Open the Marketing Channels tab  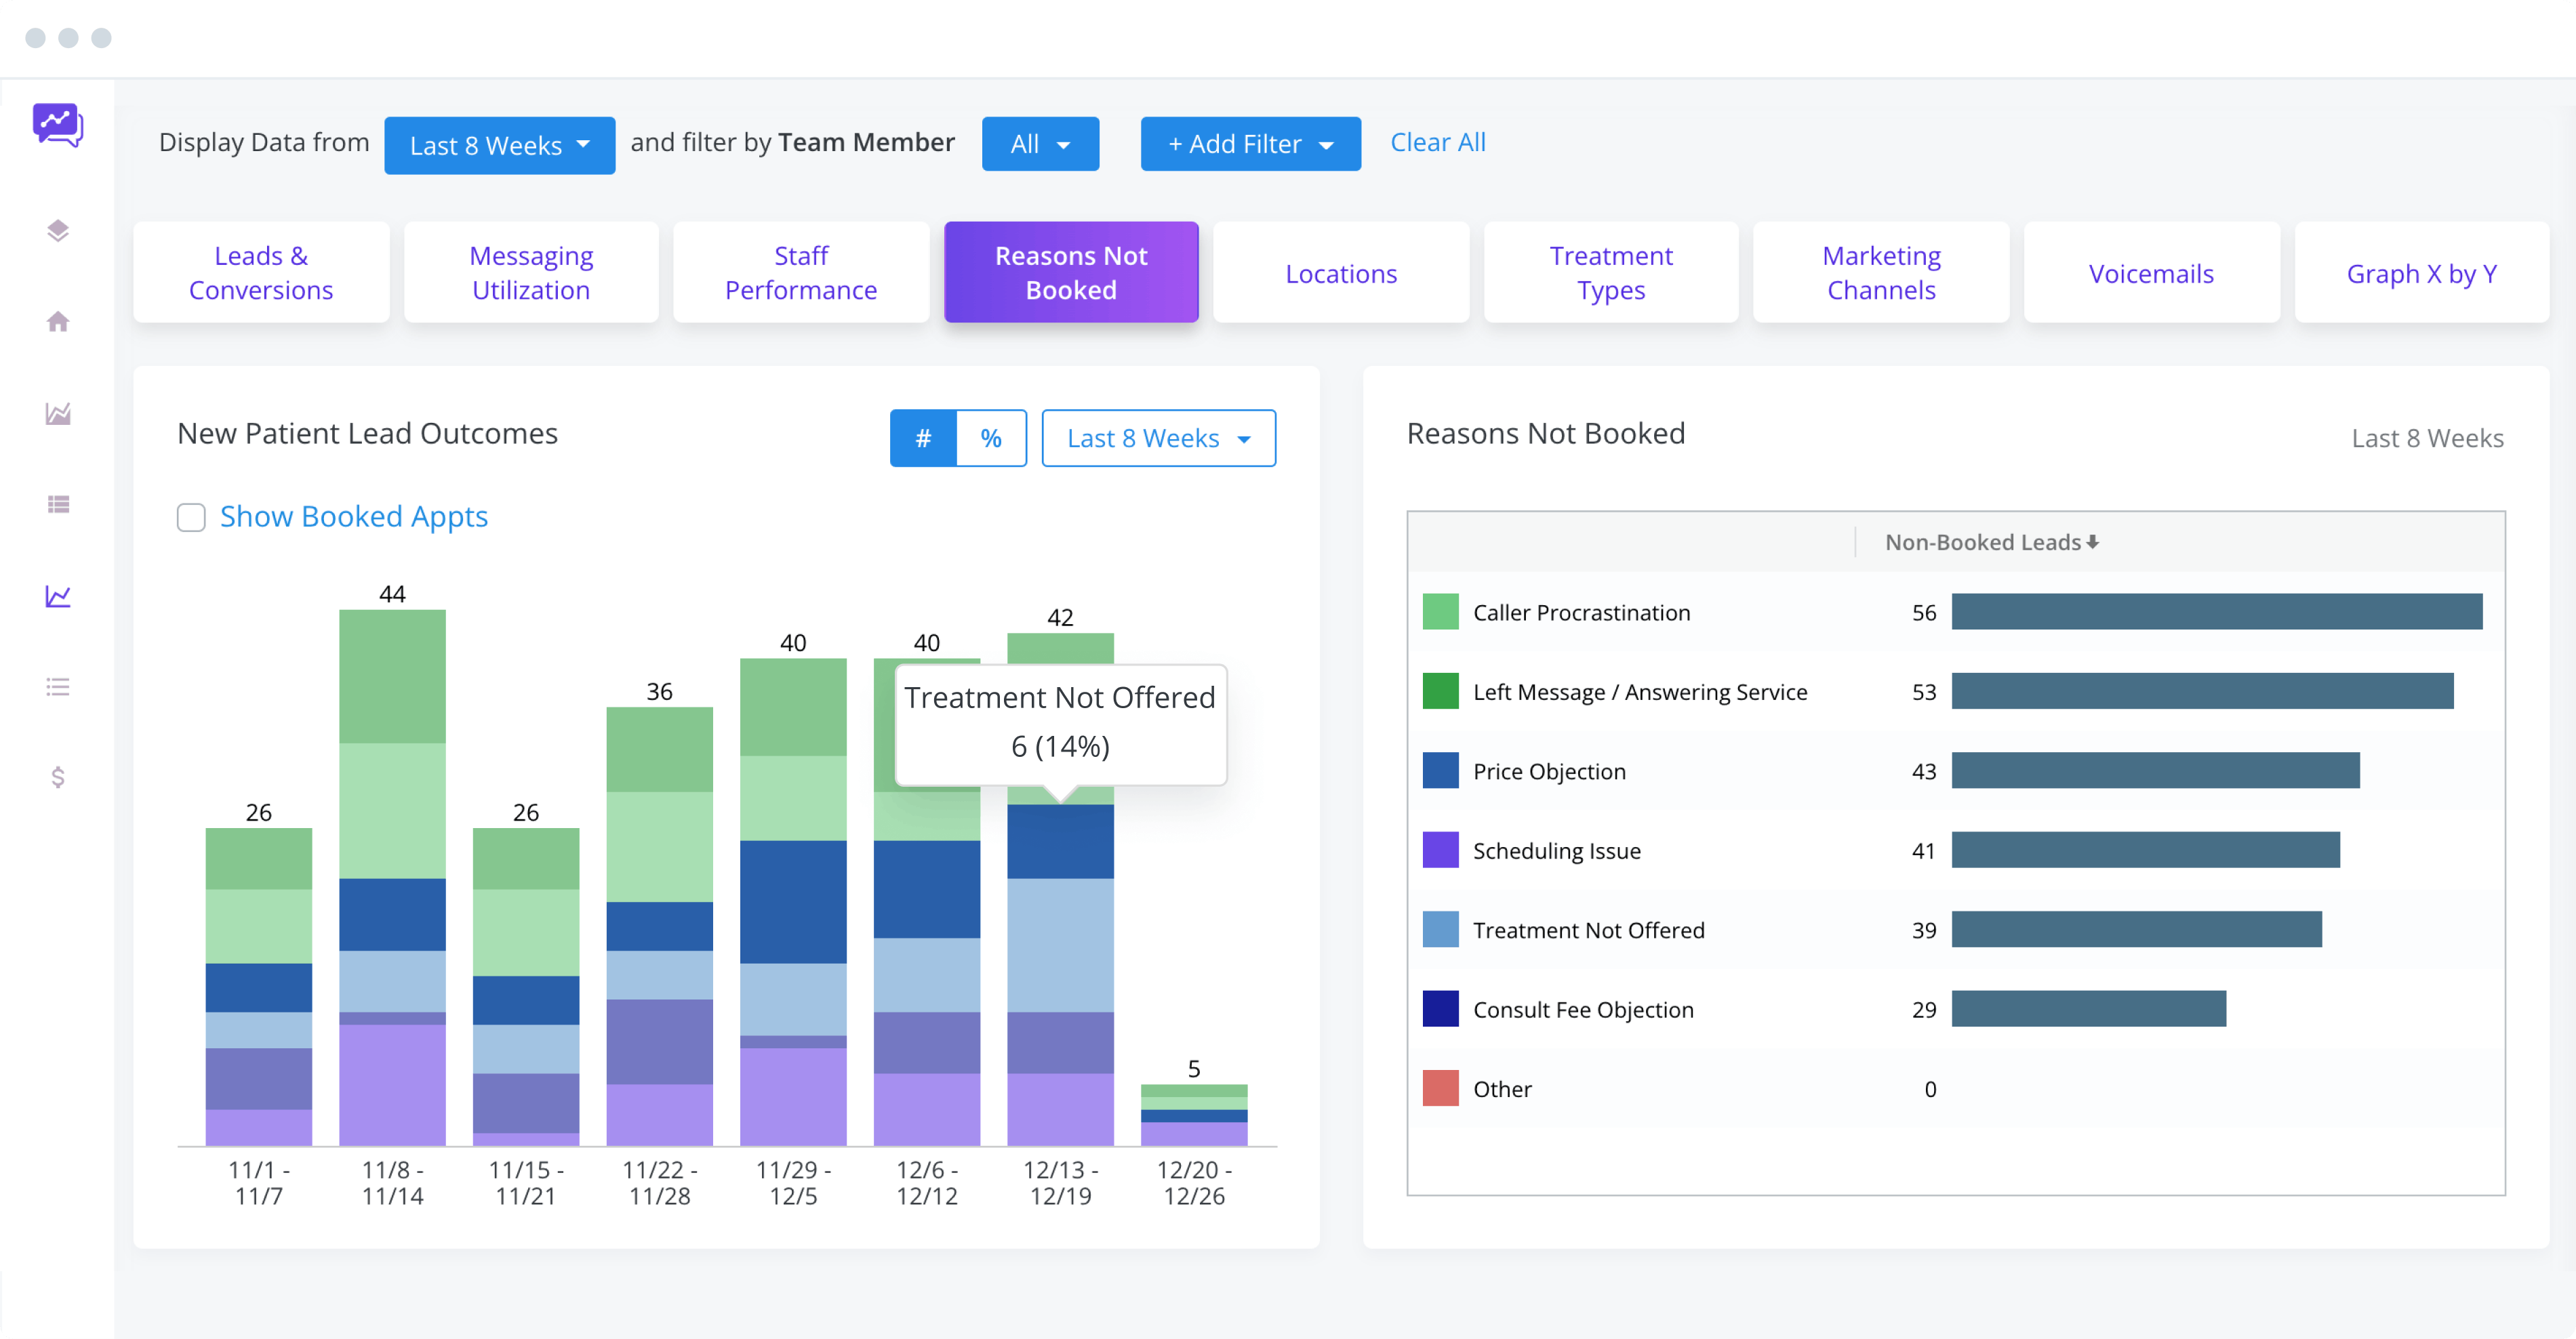coord(1881,273)
